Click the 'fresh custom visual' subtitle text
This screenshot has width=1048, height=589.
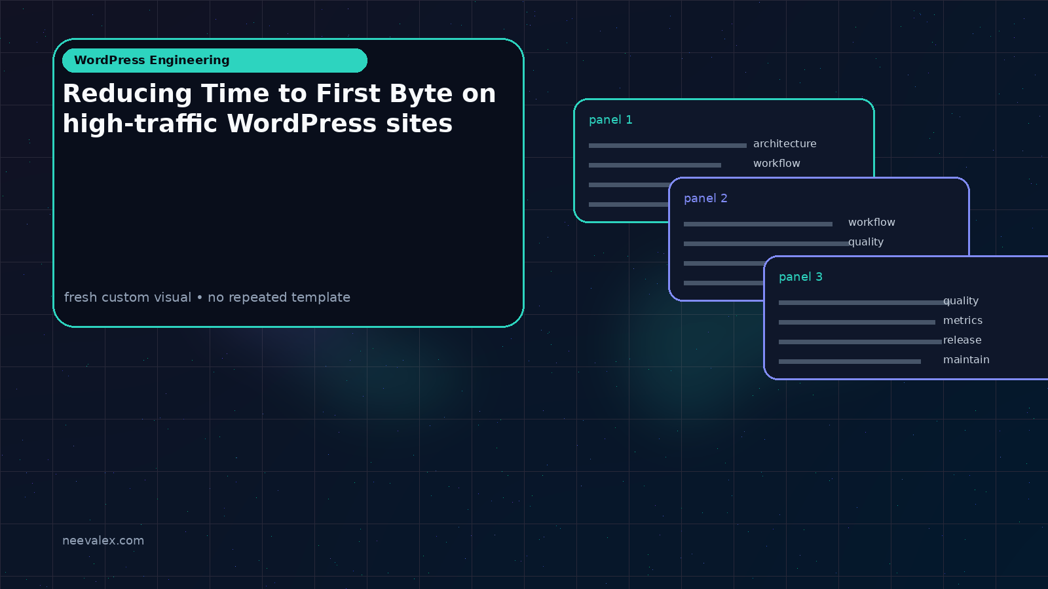207,297
